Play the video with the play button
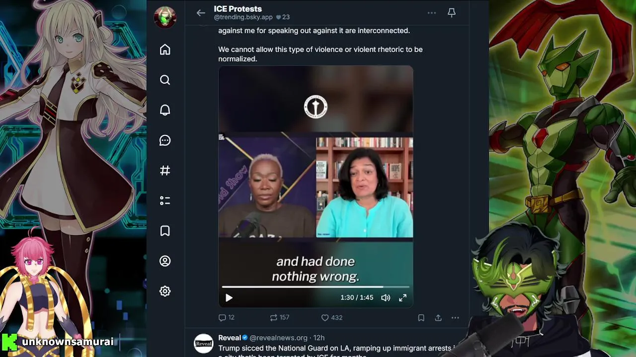Screen dimensions: 636x357 point(229,297)
